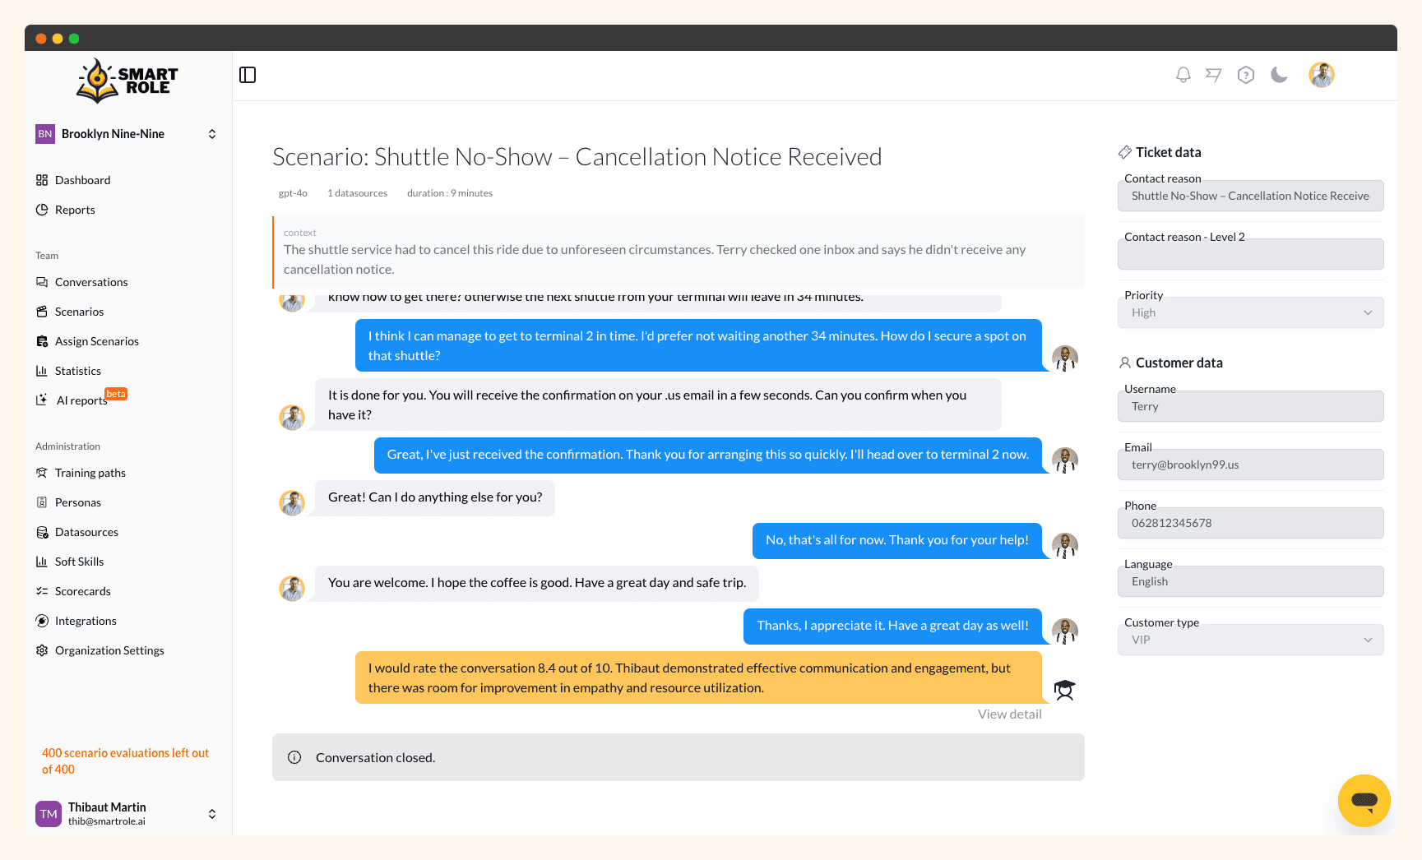Click the Organization Settings gear icon
The height and width of the screenshot is (860, 1422).
(42, 650)
